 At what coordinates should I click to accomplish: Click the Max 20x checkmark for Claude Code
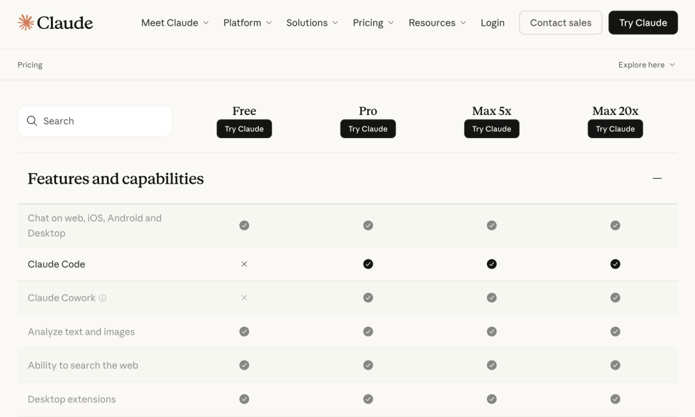tap(615, 264)
